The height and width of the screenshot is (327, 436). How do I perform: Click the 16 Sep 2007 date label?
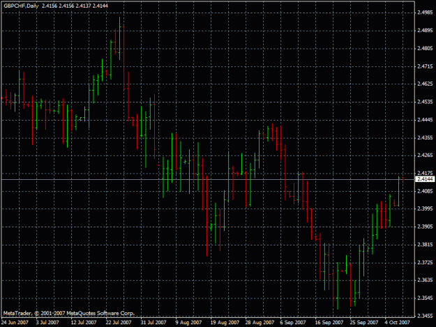329,322
